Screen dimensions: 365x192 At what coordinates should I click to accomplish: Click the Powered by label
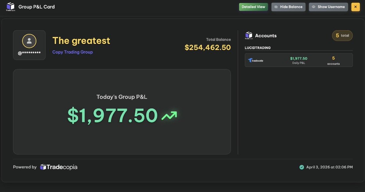pos(25,167)
